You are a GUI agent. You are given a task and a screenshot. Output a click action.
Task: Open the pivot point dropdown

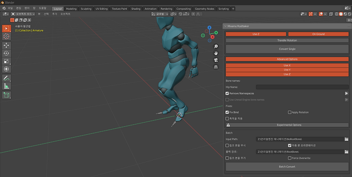coord(174,14)
